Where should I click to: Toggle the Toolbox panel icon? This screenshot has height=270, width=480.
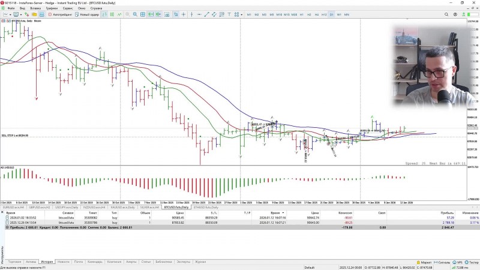click(x=41, y=14)
